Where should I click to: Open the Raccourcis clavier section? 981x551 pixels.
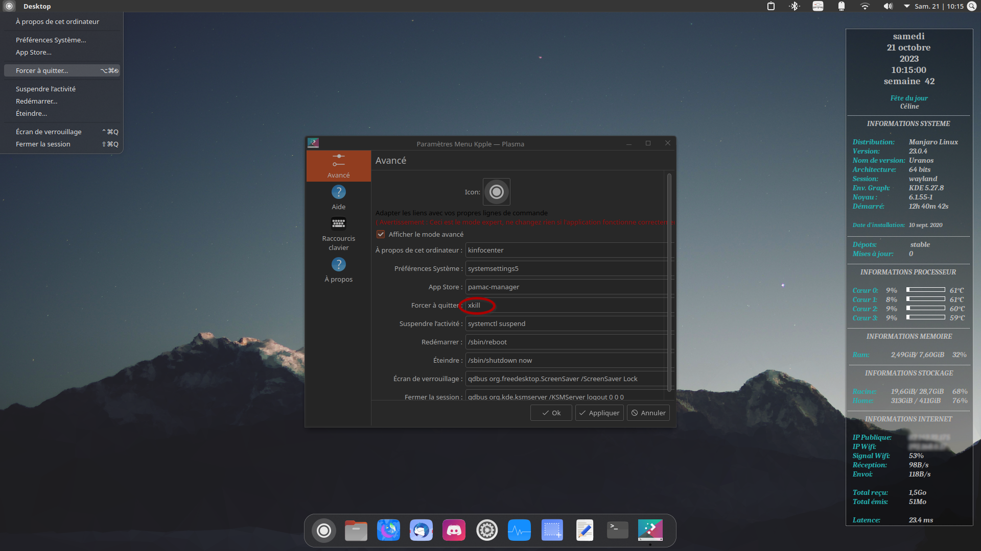point(338,234)
